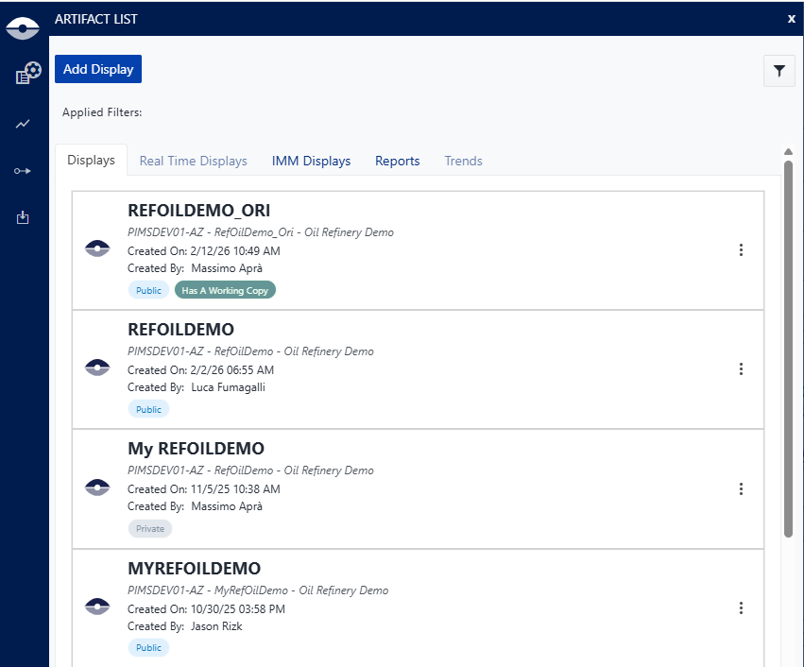Screen dimensions: 804x667
Task: Open the trend chart sidebar icon
Action: pyautogui.click(x=23, y=123)
